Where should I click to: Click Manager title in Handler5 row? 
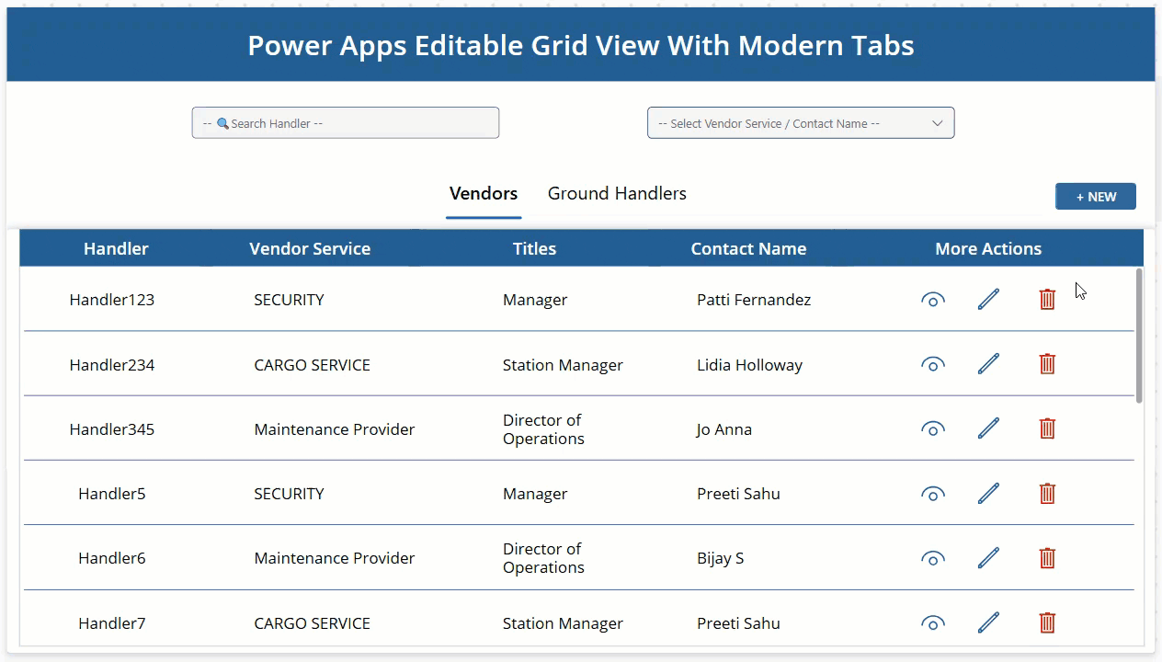535,494
